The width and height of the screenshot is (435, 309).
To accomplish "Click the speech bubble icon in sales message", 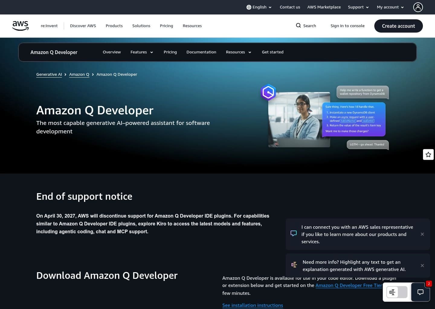I will (x=294, y=234).
